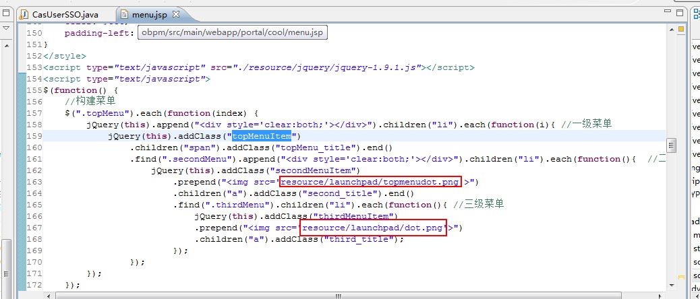Click the closing </style> tag
Screen dimensions: 700x299
[x=65, y=56]
